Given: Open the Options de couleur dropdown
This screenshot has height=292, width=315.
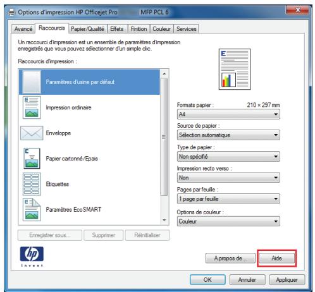Looking at the screenshot, I should pyautogui.click(x=228, y=221).
